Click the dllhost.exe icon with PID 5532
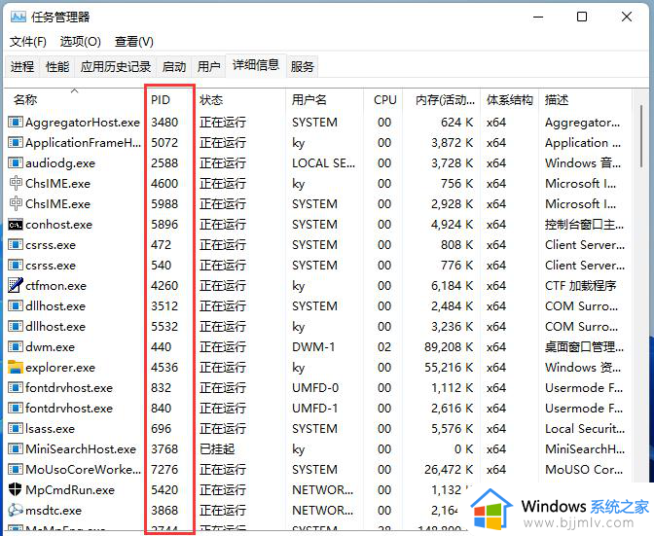The height and width of the screenshot is (536, 654). click(x=16, y=326)
